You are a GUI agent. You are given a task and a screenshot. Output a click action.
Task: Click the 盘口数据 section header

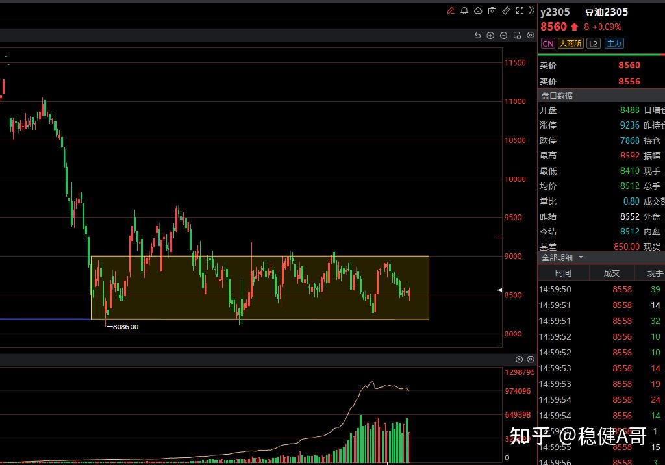(x=557, y=95)
